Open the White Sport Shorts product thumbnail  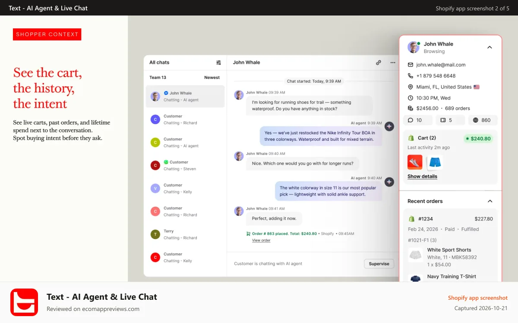(x=416, y=255)
